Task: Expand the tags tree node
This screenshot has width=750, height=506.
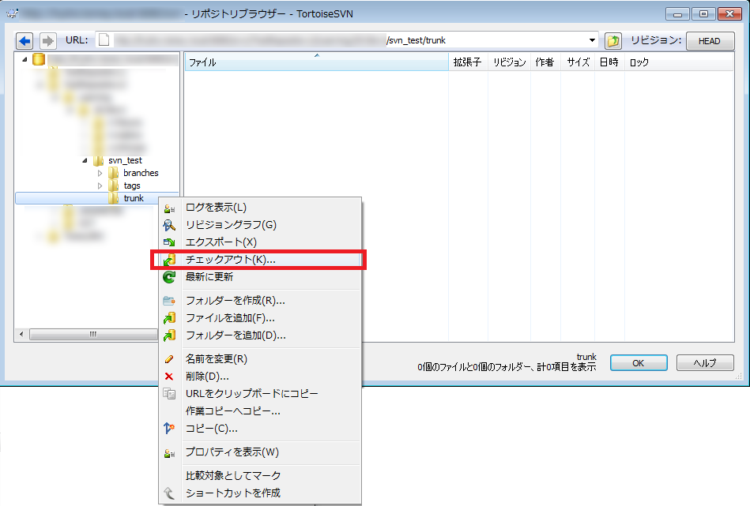Action: click(100, 186)
